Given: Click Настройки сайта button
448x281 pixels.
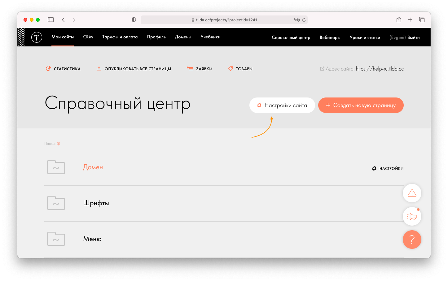Looking at the screenshot, I should 282,105.
